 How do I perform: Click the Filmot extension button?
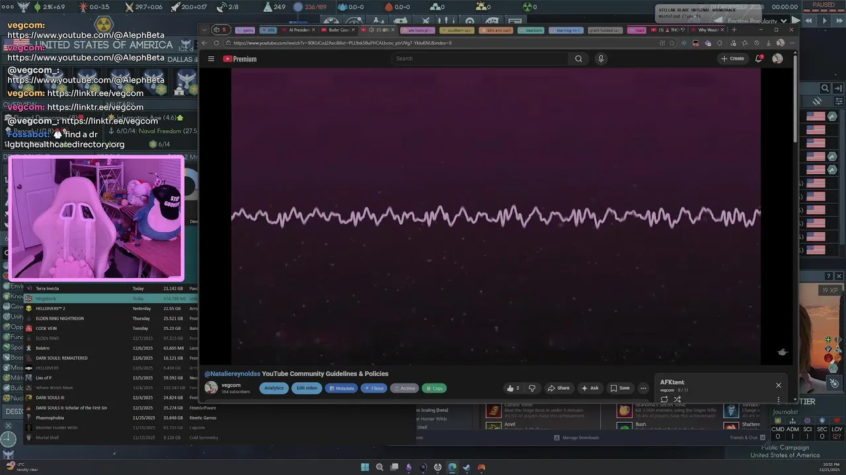tap(374, 388)
